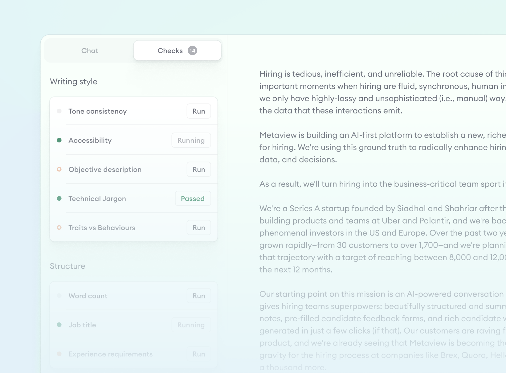
Task: Select the Traits vs Behaviours row label
Action: point(102,228)
